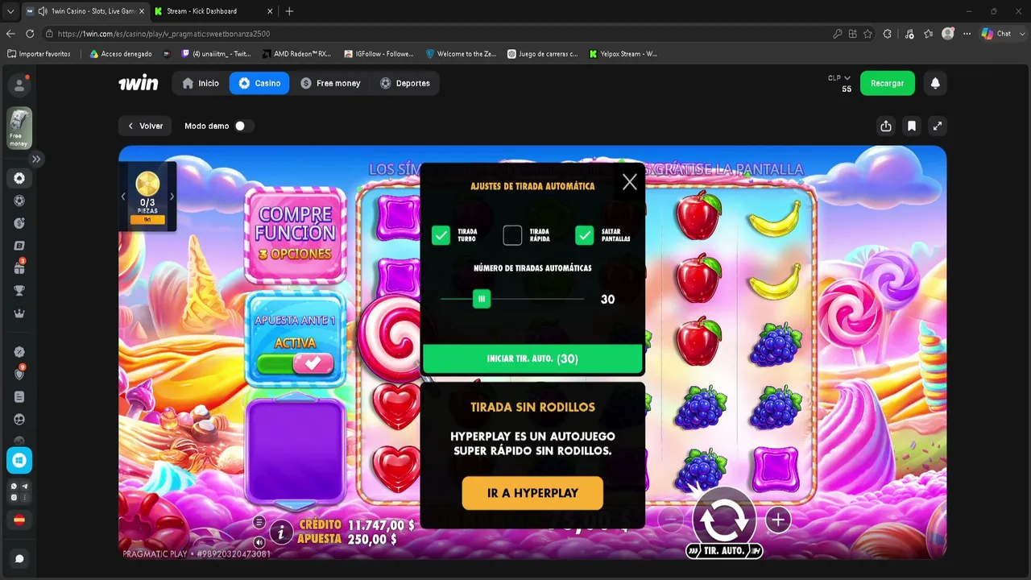Screen dimensions: 1031x580
Task: Open the AMD Radeon bookmark
Action: click(296, 54)
